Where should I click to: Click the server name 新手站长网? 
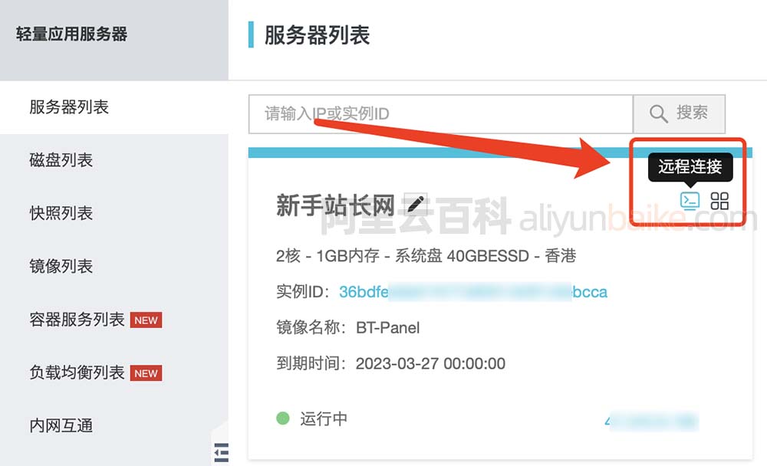(335, 205)
